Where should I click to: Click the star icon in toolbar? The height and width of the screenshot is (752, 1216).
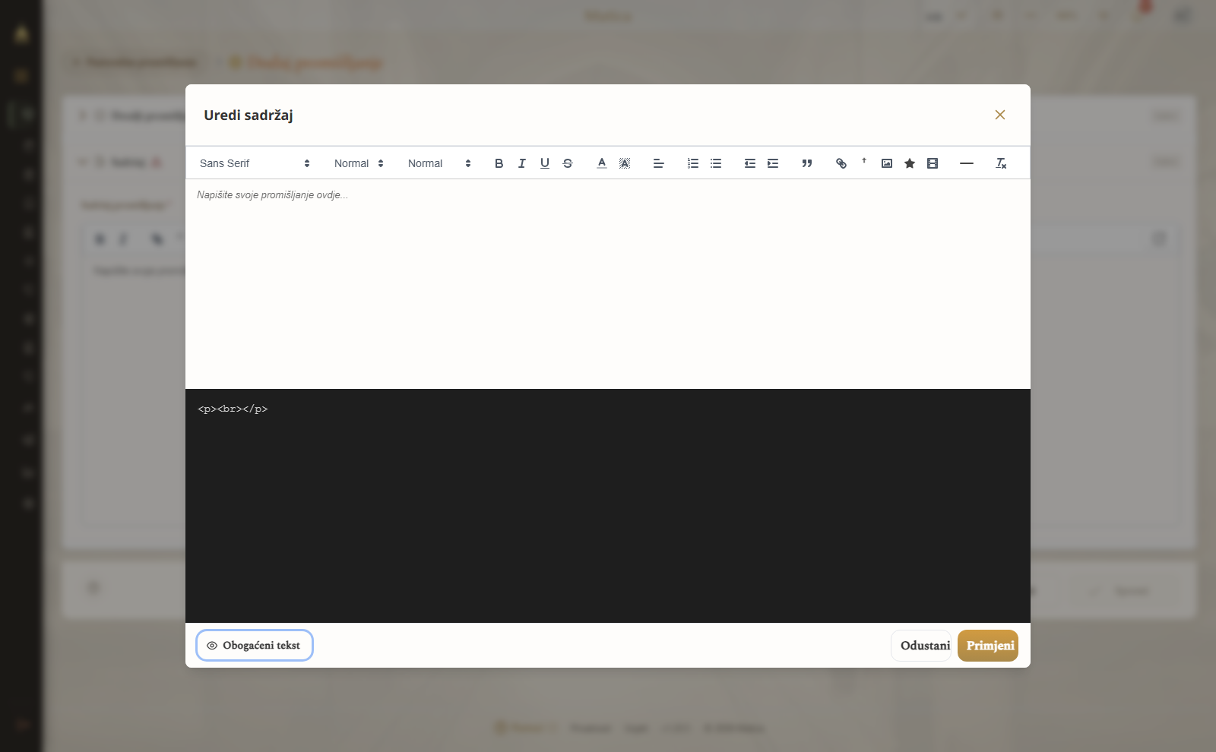(909, 163)
